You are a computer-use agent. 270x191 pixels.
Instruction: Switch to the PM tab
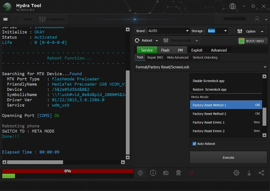click(180, 50)
